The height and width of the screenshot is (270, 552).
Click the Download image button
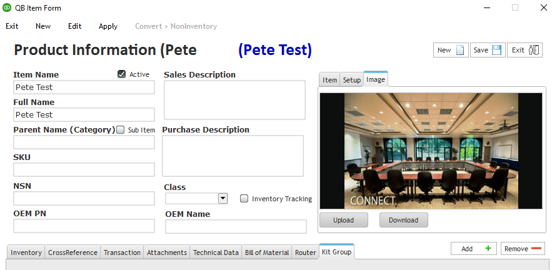(x=403, y=220)
